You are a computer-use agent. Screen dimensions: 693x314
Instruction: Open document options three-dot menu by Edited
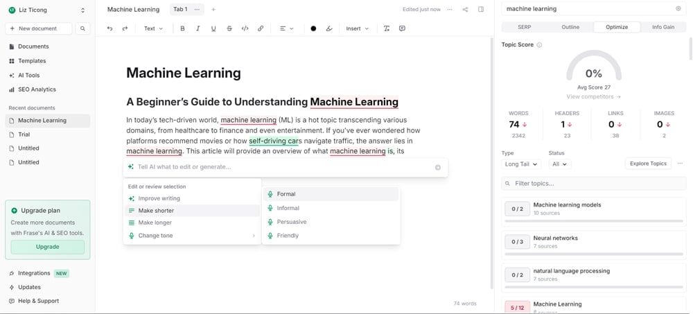coord(450,9)
